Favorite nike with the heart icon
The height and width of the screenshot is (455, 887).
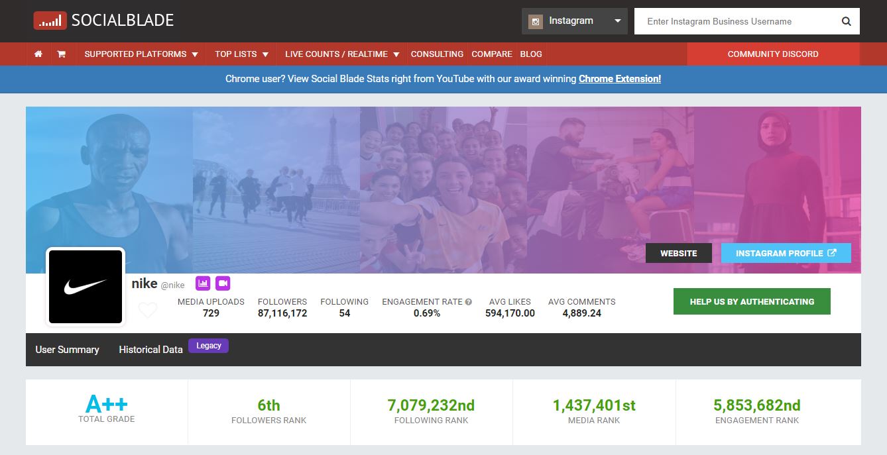pos(148,309)
